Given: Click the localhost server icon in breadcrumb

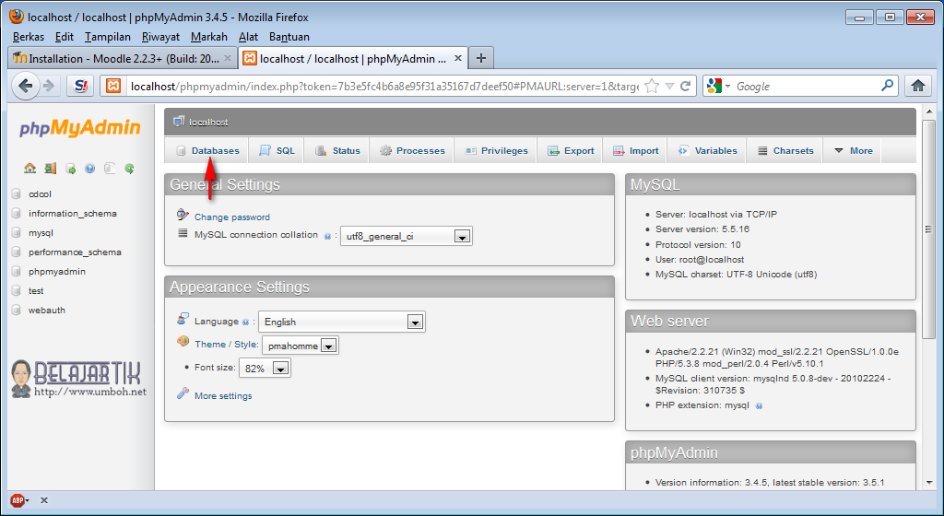Looking at the screenshot, I should pyautogui.click(x=179, y=122).
